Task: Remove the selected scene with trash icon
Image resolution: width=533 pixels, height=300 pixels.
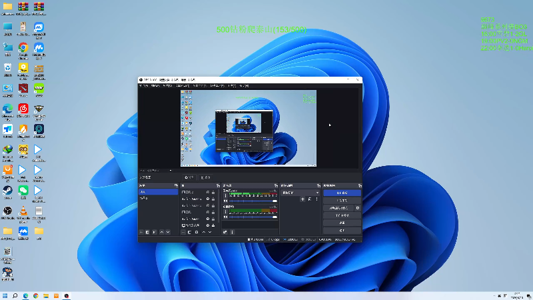Action: 147,232
